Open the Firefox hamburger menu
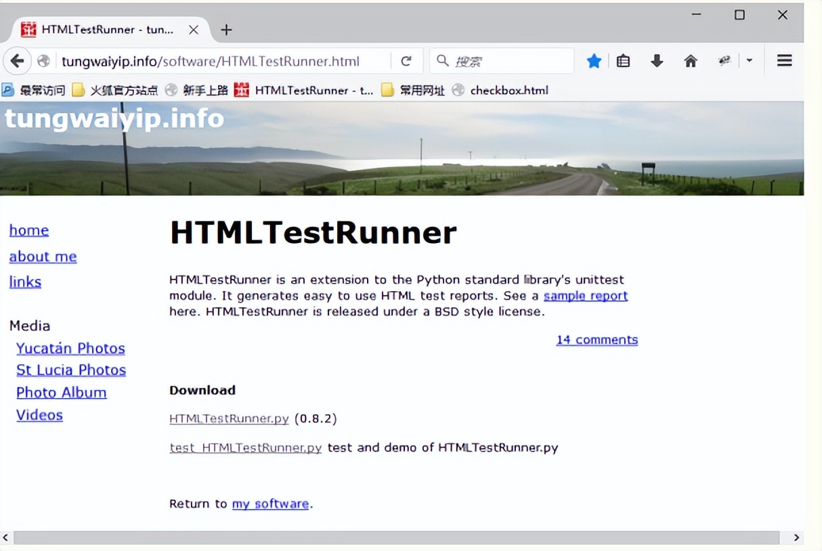Screen dimensions: 822x551 (784, 60)
